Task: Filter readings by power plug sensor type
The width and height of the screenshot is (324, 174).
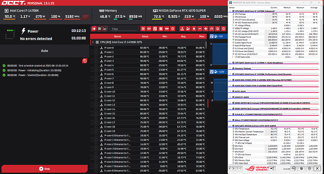Action: click(x=194, y=29)
